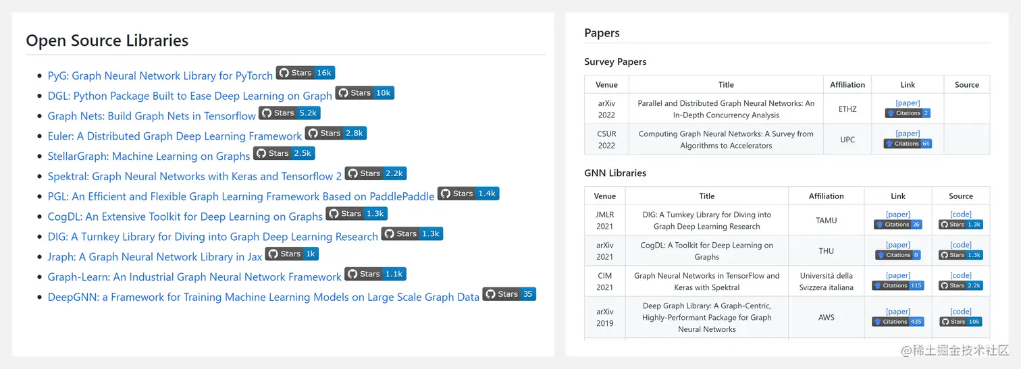The height and width of the screenshot is (369, 1021).
Task: Open [paper] link in JMLR 2021 DIG row
Action: coord(898,215)
